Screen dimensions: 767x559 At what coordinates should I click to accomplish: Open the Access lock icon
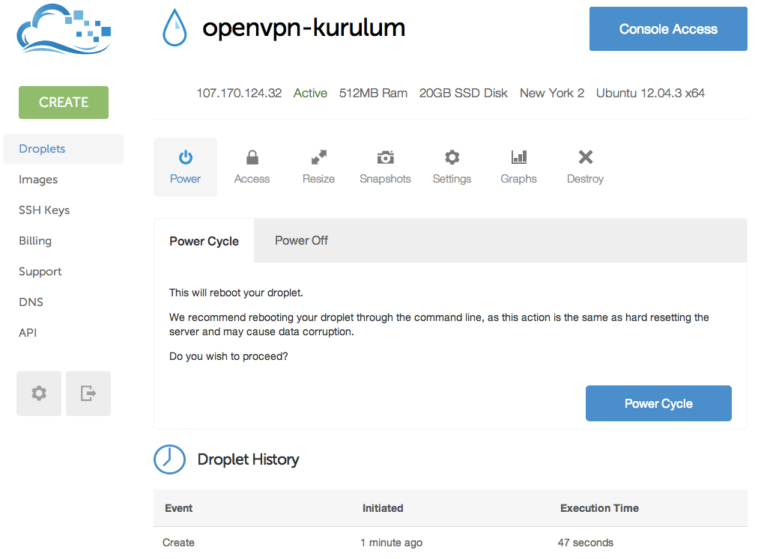point(252,157)
